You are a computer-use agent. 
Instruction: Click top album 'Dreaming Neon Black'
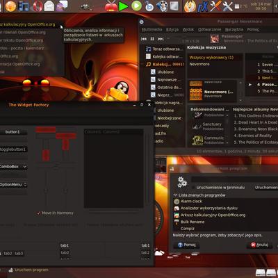(256, 129)
